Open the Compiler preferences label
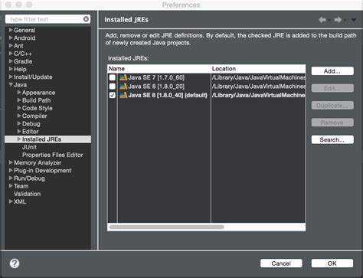This screenshot has width=363, height=278. tap(34, 116)
